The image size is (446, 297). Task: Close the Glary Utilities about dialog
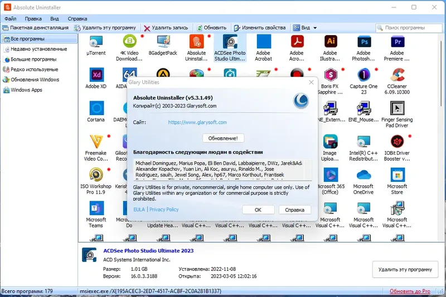(311, 82)
